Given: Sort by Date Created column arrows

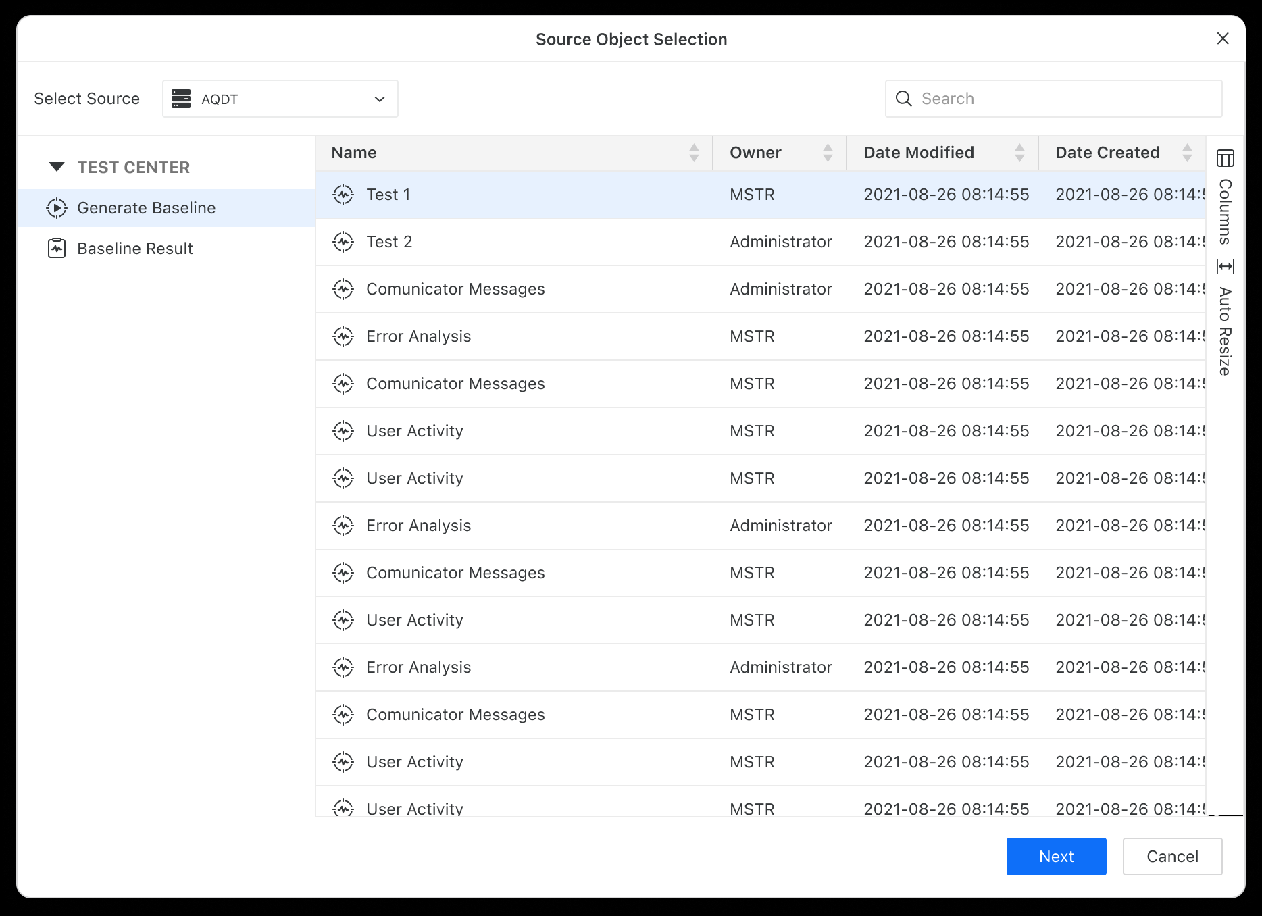Looking at the screenshot, I should (1187, 153).
